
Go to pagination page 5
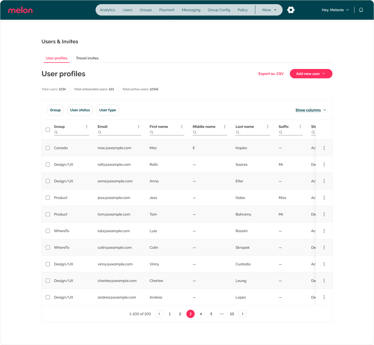pyautogui.click(x=211, y=314)
